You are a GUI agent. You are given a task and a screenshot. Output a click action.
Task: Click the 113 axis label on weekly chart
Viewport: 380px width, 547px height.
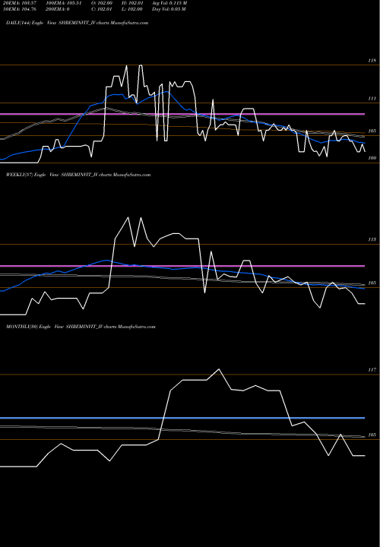pyautogui.click(x=372, y=239)
